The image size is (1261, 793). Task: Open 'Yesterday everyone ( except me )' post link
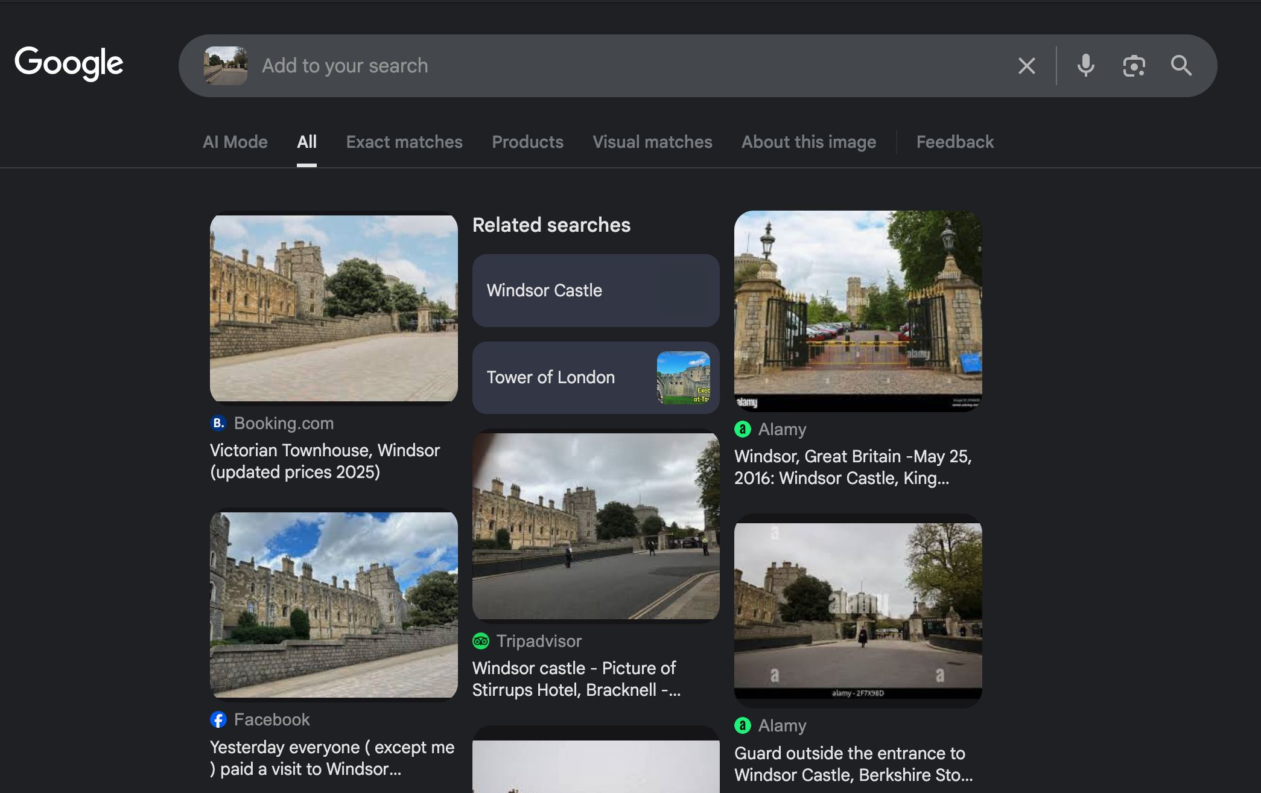pos(332,758)
